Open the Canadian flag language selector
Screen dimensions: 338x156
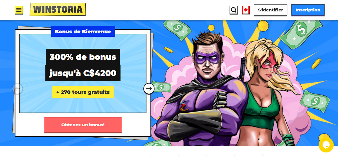tap(246, 10)
